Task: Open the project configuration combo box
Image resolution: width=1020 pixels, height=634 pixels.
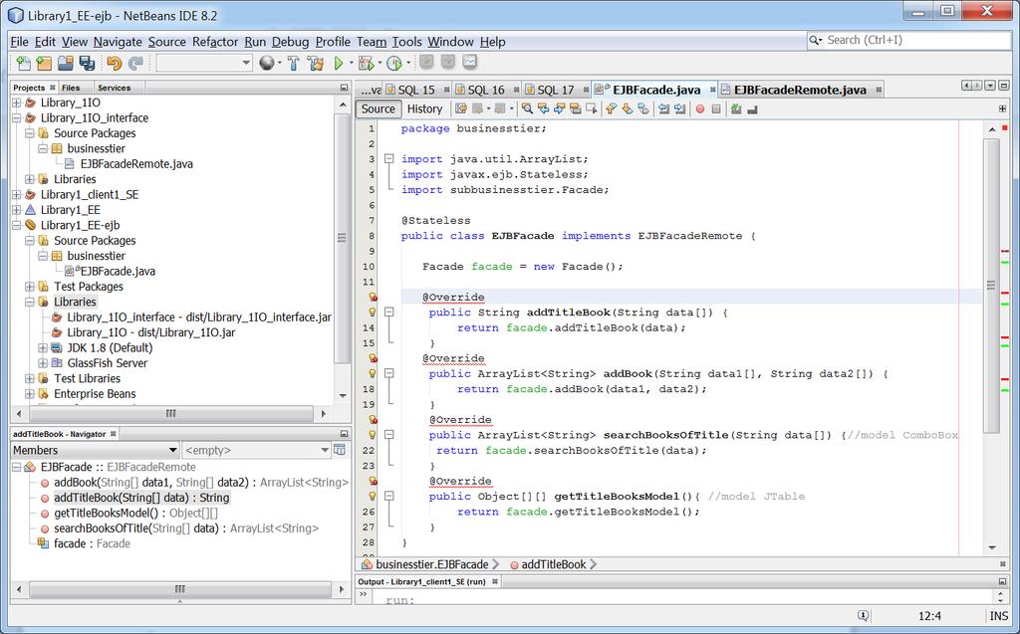Action: tap(204, 63)
